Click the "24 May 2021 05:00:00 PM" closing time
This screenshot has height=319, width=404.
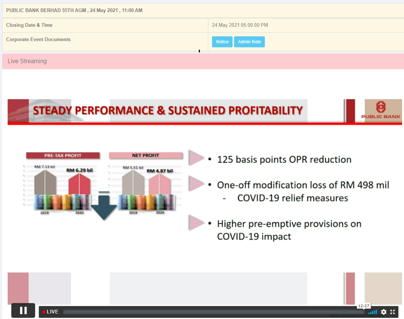pyautogui.click(x=240, y=25)
